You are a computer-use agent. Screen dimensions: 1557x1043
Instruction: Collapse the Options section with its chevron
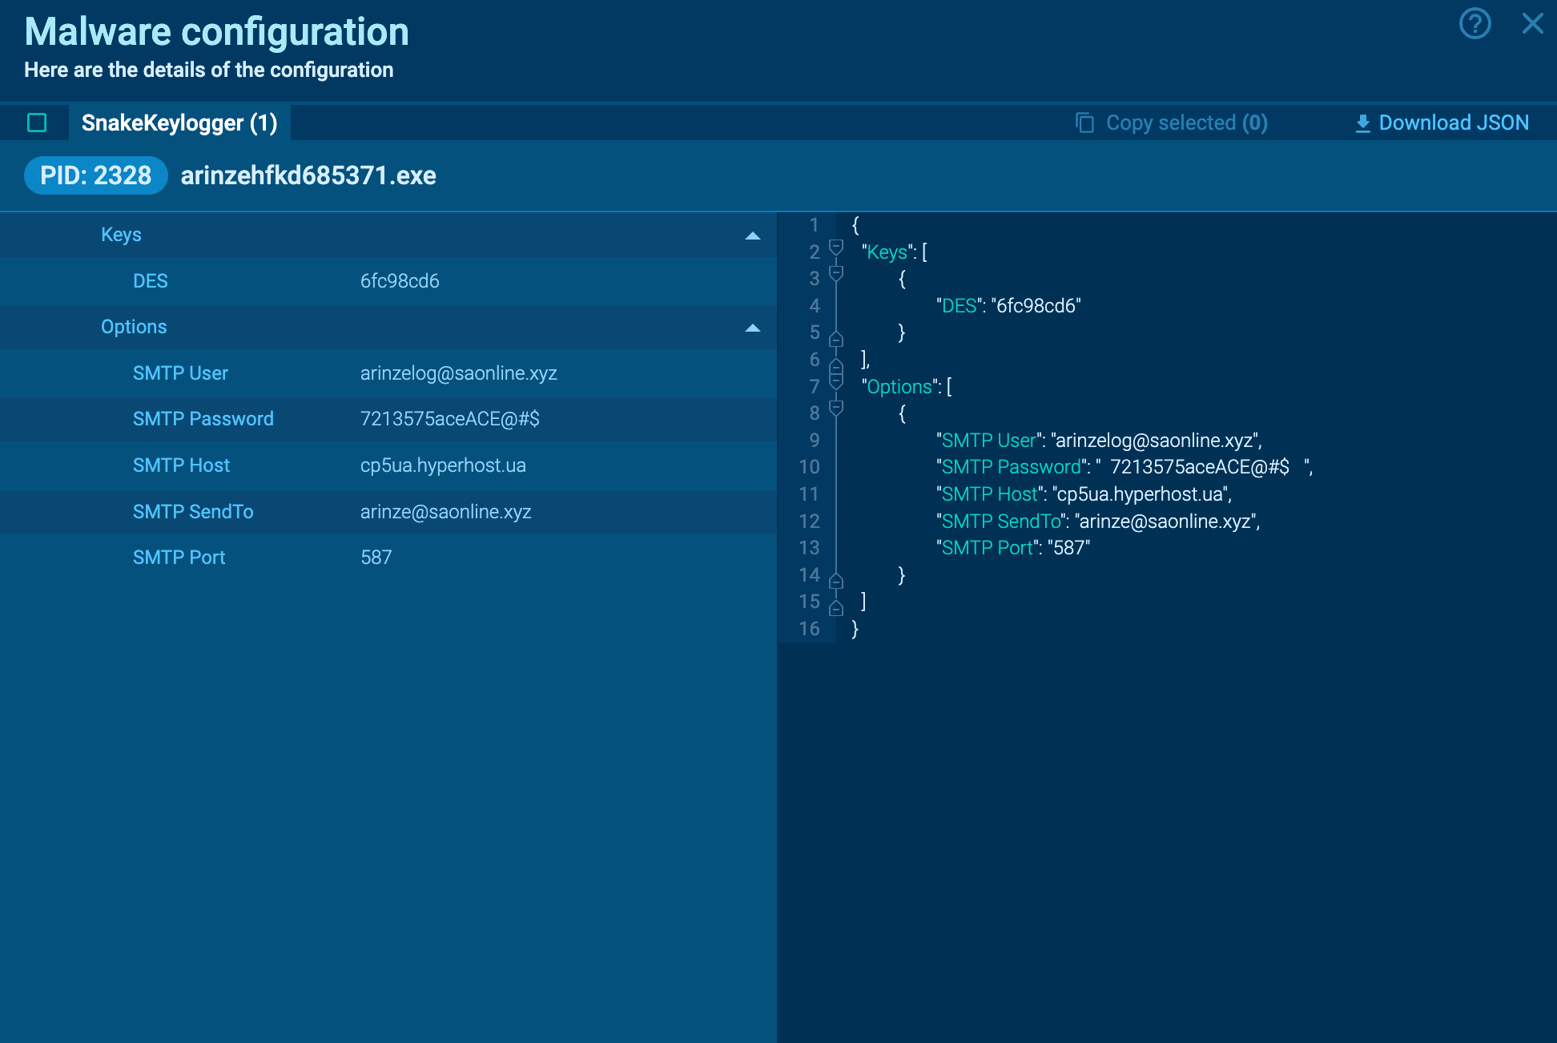point(751,328)
